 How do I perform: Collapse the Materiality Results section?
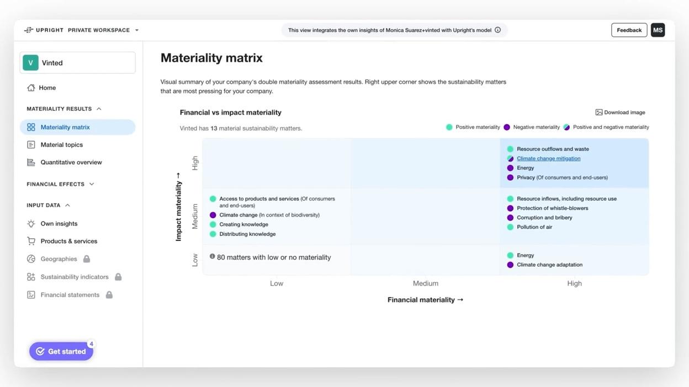tap(98, 108)
